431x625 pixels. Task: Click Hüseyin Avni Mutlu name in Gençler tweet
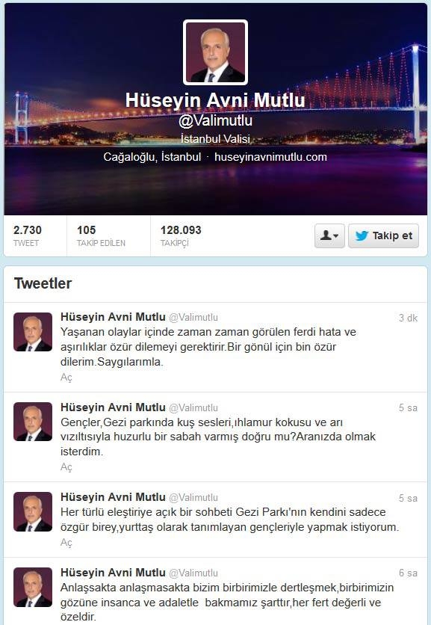(113, 407)
